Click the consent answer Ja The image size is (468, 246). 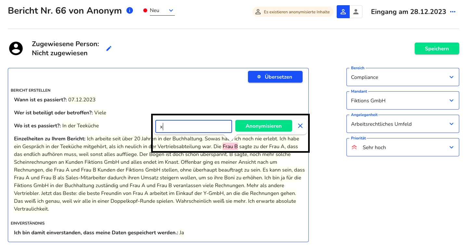point(182,232)
